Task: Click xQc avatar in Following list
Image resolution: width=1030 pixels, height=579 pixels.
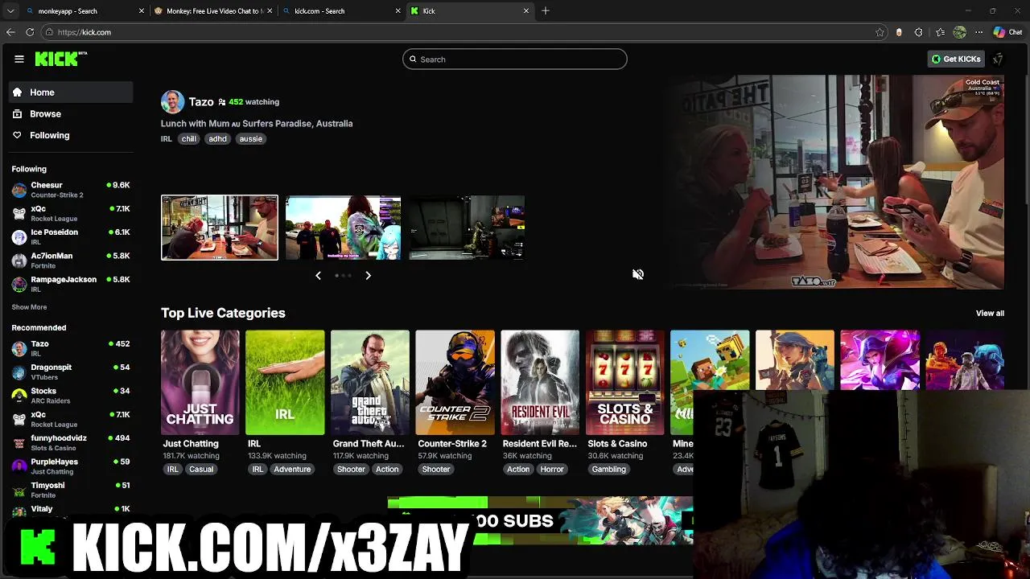Action: coord(19,214)
